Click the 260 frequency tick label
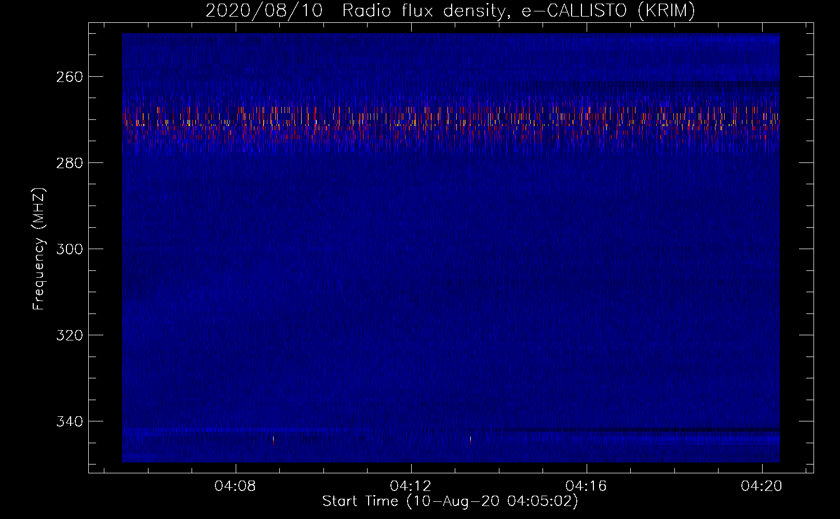This screenshot has height=519, width=840. tap(69, 77)
